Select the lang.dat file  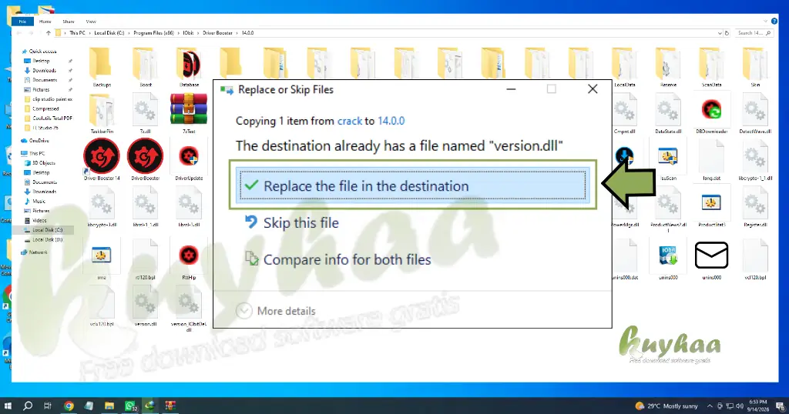point(711,161)
